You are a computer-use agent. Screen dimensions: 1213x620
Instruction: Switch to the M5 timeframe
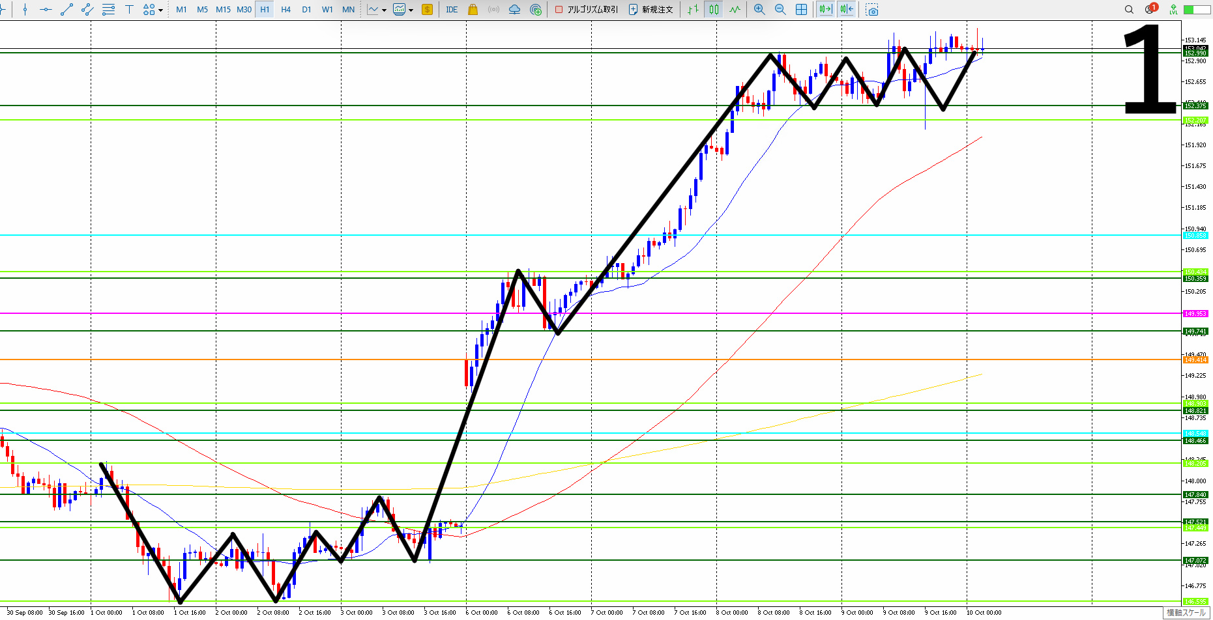click(x=202, y=10)
